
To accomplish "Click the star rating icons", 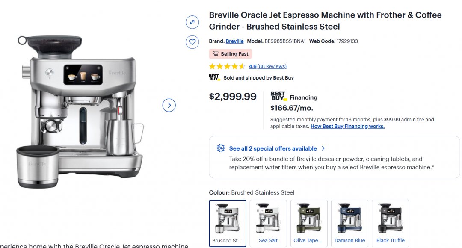I will click(227, 66).
